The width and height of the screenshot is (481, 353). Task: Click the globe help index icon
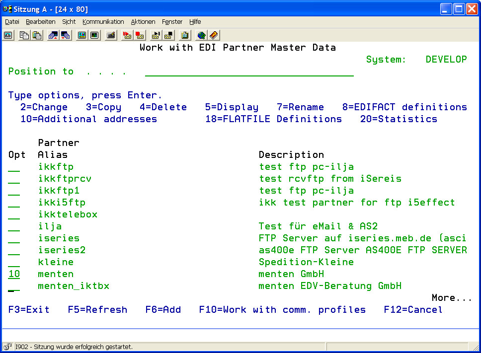click(x=201, y=35)
